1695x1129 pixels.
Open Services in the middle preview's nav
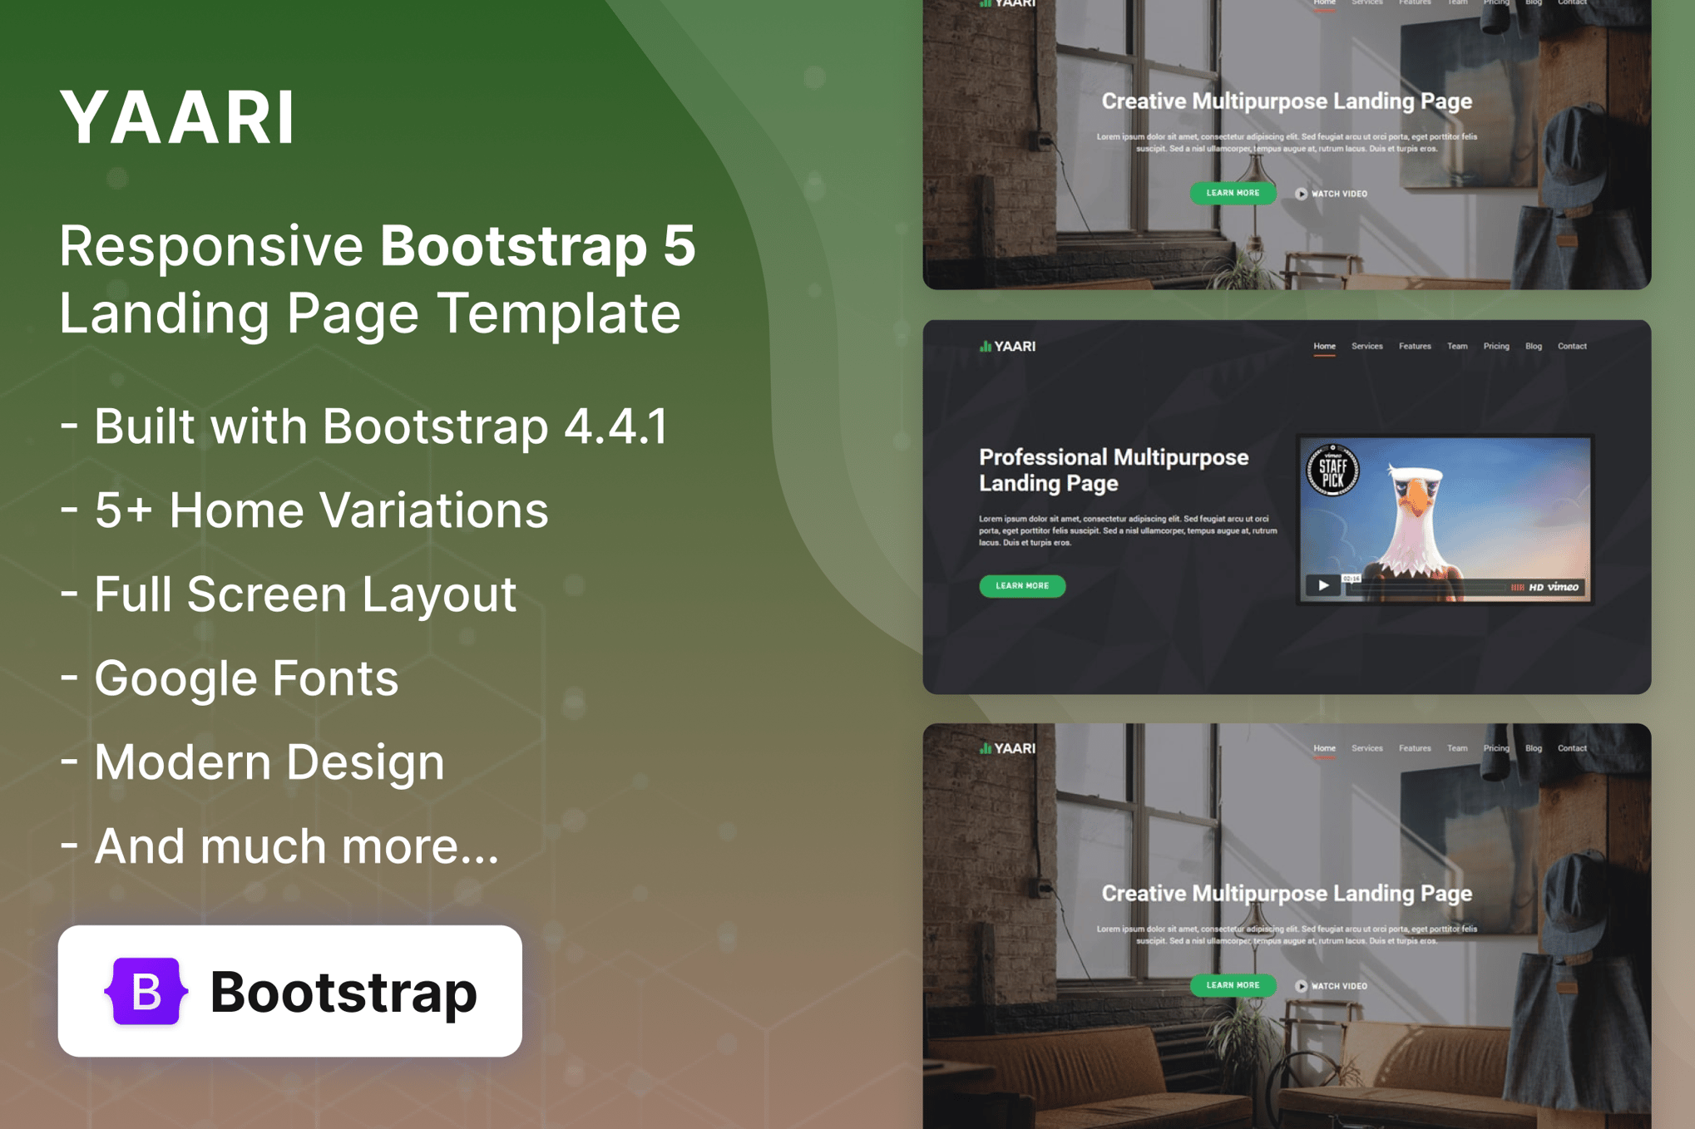[x=1366, y=347]
